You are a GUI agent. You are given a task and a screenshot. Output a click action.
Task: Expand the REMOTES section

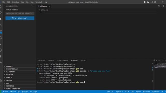click(20, 78)
